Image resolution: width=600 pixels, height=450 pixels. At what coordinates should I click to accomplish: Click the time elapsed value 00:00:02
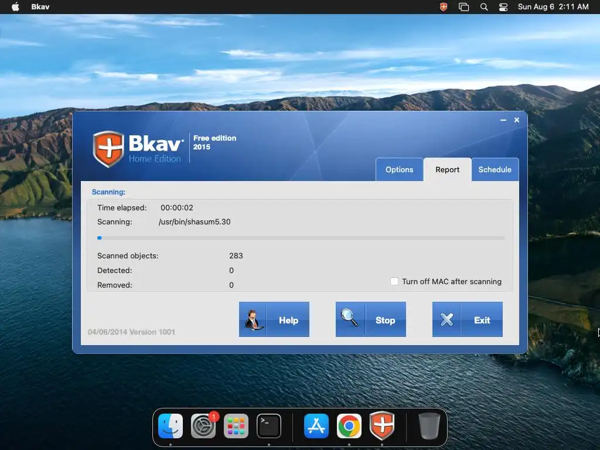(x=177, y=208)
